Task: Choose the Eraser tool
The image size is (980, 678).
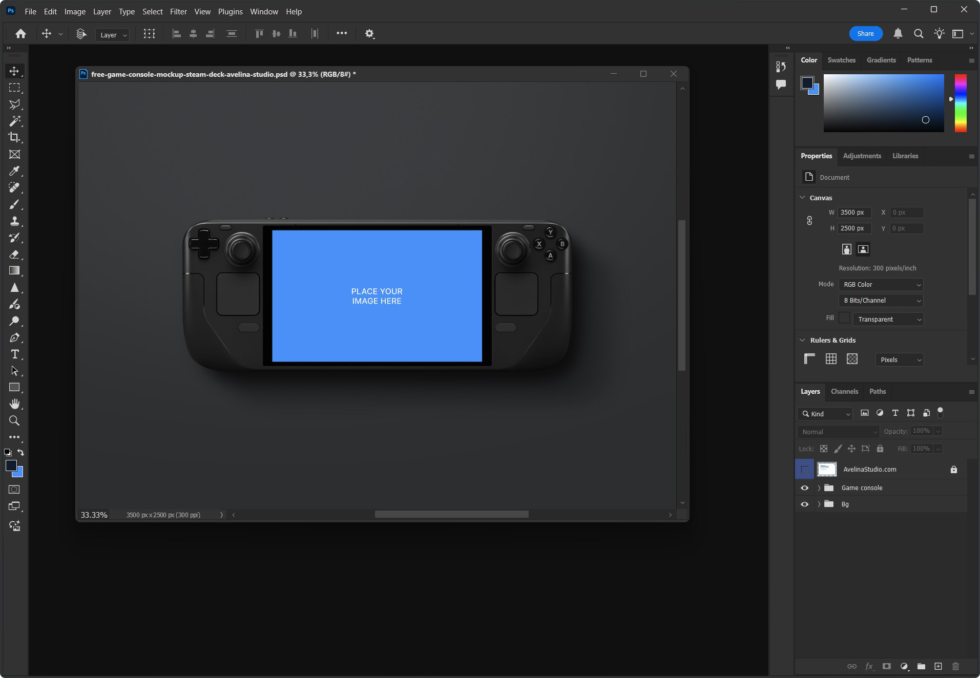Action: 14,255
